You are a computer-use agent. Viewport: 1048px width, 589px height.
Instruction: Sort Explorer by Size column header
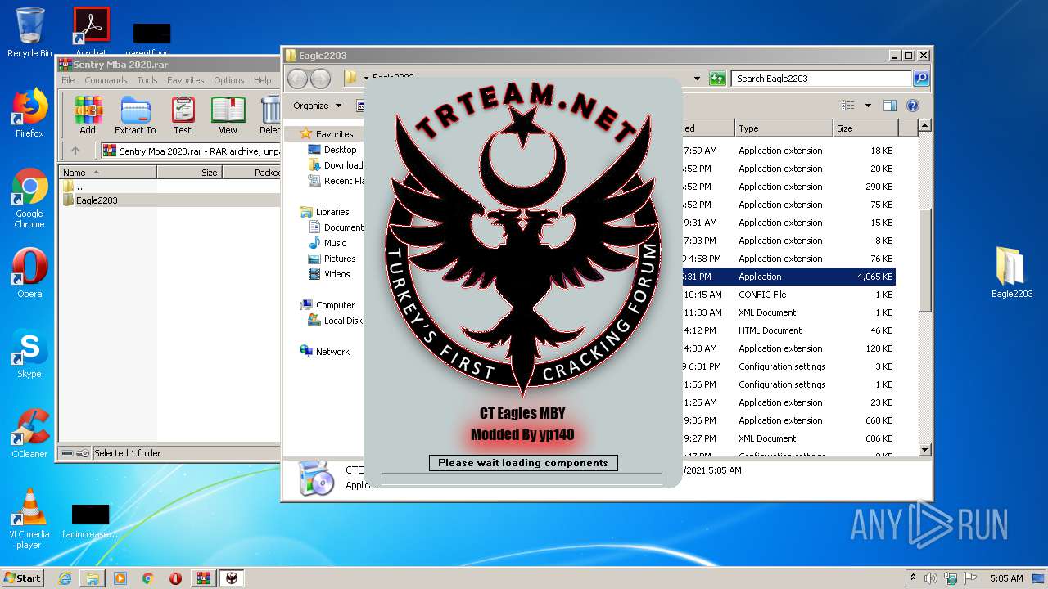pos(865,128)
